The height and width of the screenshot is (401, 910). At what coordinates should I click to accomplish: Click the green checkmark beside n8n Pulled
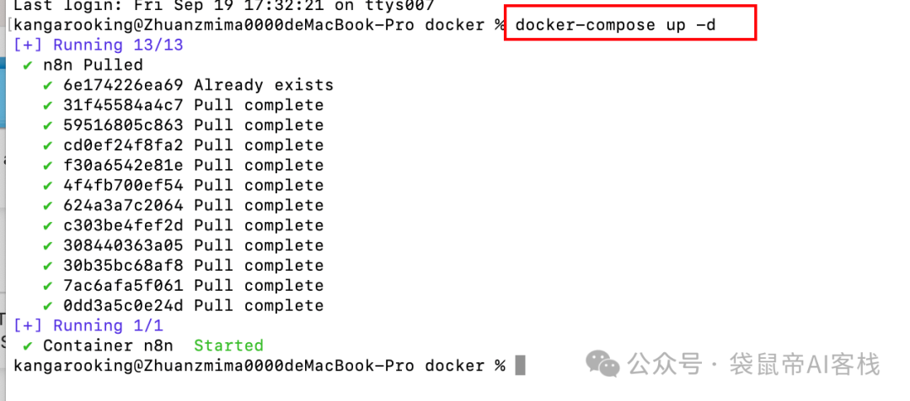27,66
